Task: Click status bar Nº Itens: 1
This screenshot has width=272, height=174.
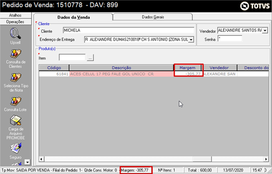Action: click(166, 170)
